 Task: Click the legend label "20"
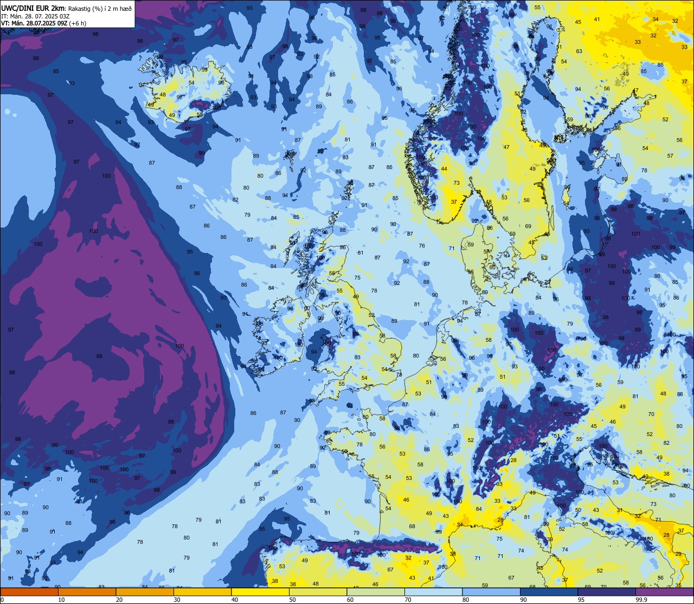[x=119, y=600]
